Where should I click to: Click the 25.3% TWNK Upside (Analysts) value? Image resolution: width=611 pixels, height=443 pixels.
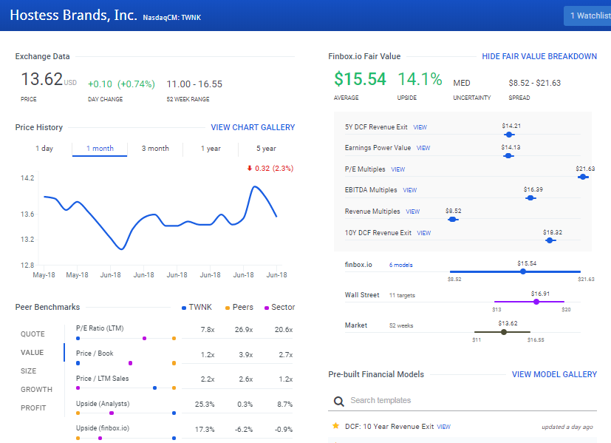[x=205, y=405]
